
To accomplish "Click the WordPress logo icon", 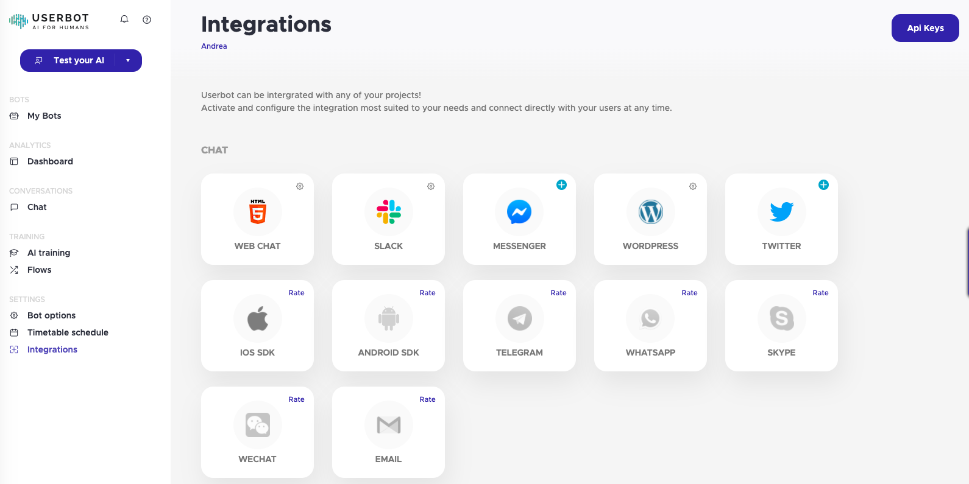I will click(x=651, y=212).
